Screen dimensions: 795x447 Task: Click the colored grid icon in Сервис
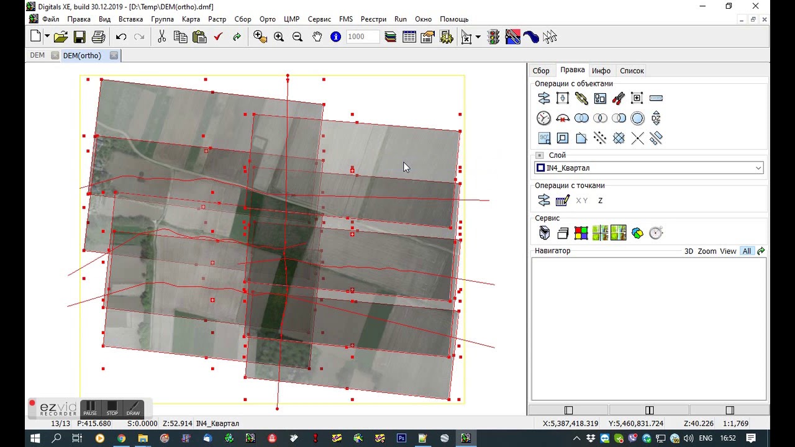[581, 233]
